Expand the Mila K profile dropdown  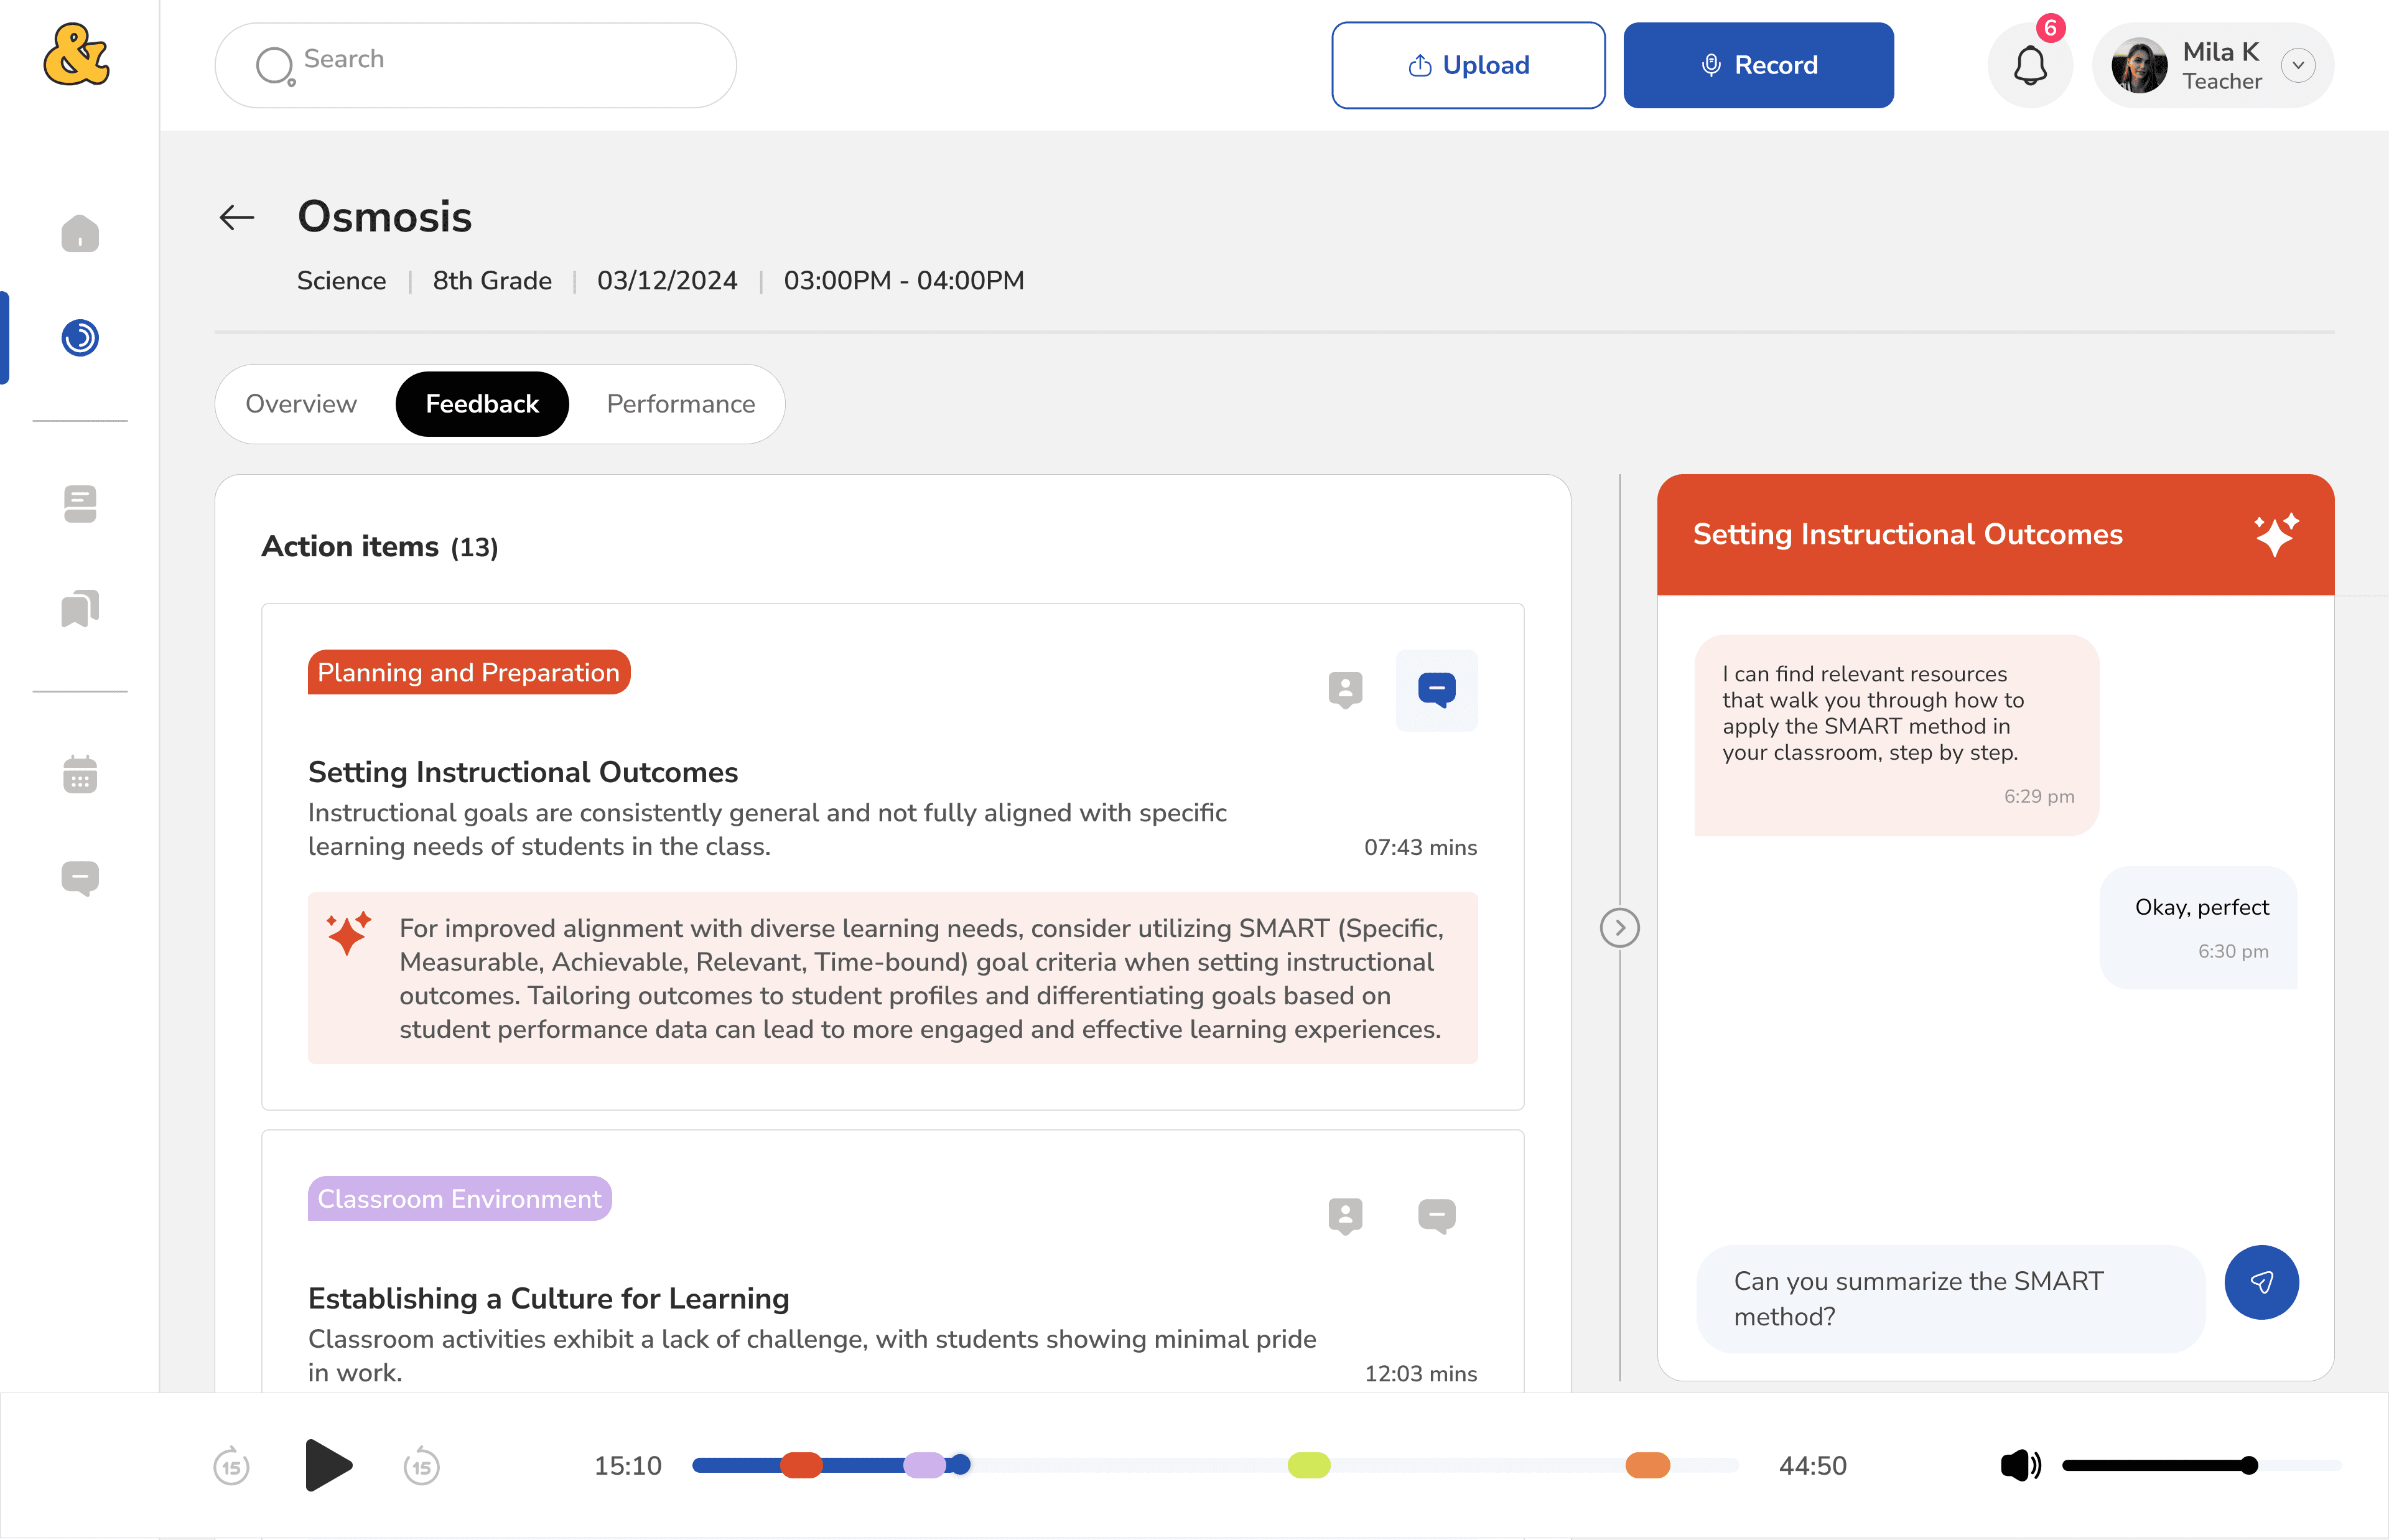point(2298,66)
